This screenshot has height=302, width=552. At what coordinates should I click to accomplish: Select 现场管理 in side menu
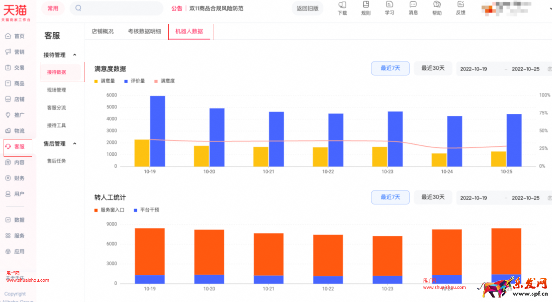(x=57, y=90)
